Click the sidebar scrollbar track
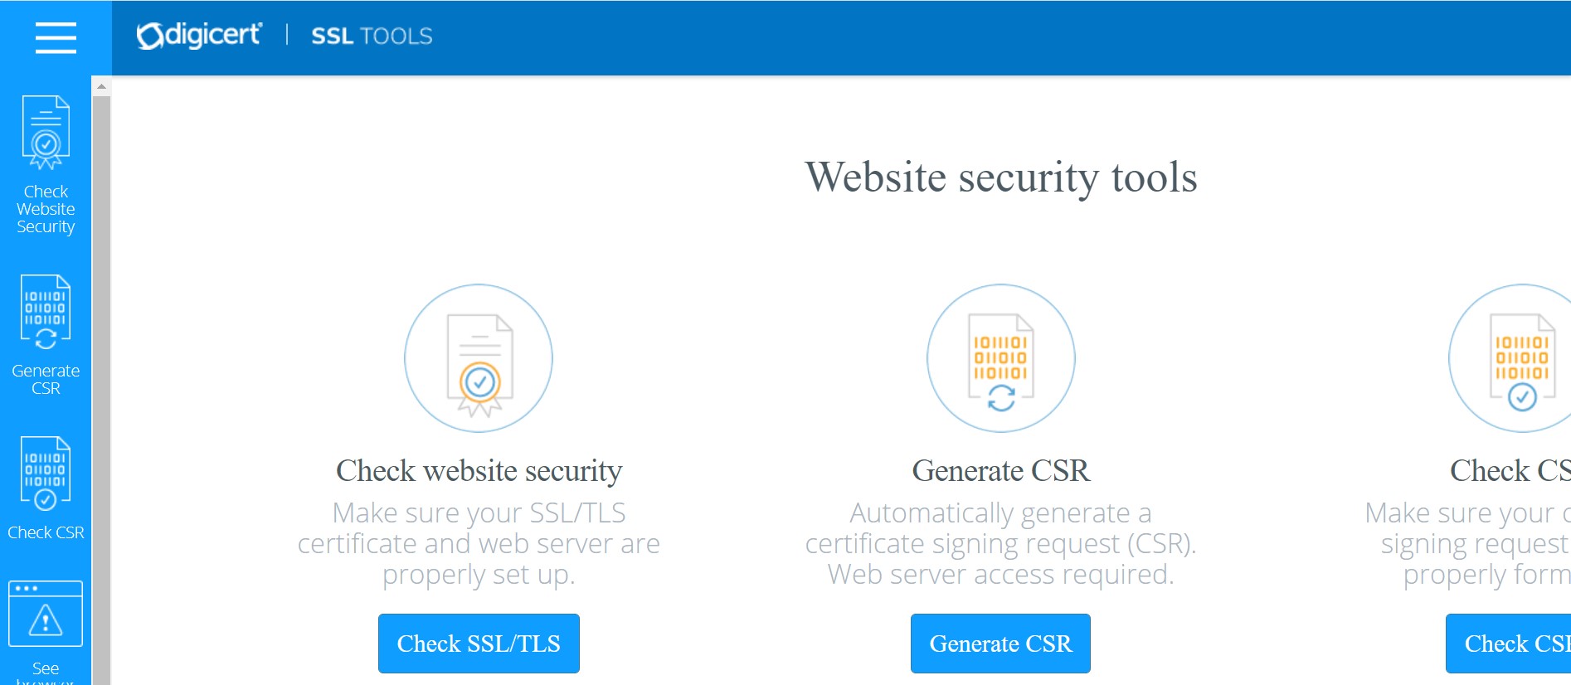 (x=101, y=390)
